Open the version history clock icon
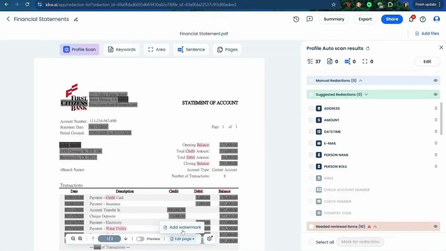Image resolution: width=446 pixels, height=251 pixels. [x=296, y=19]
